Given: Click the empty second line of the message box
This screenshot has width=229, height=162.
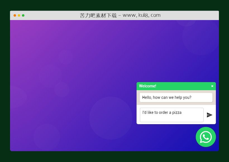Looking at the screenshot, I should coord(171,119).
